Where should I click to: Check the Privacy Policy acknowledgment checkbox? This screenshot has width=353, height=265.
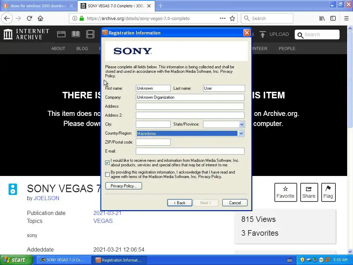[x=108, y=174]
